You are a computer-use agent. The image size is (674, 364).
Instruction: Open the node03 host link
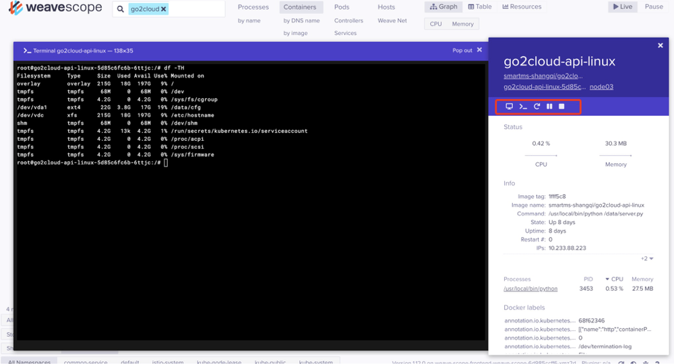click(x=601, y=87)
